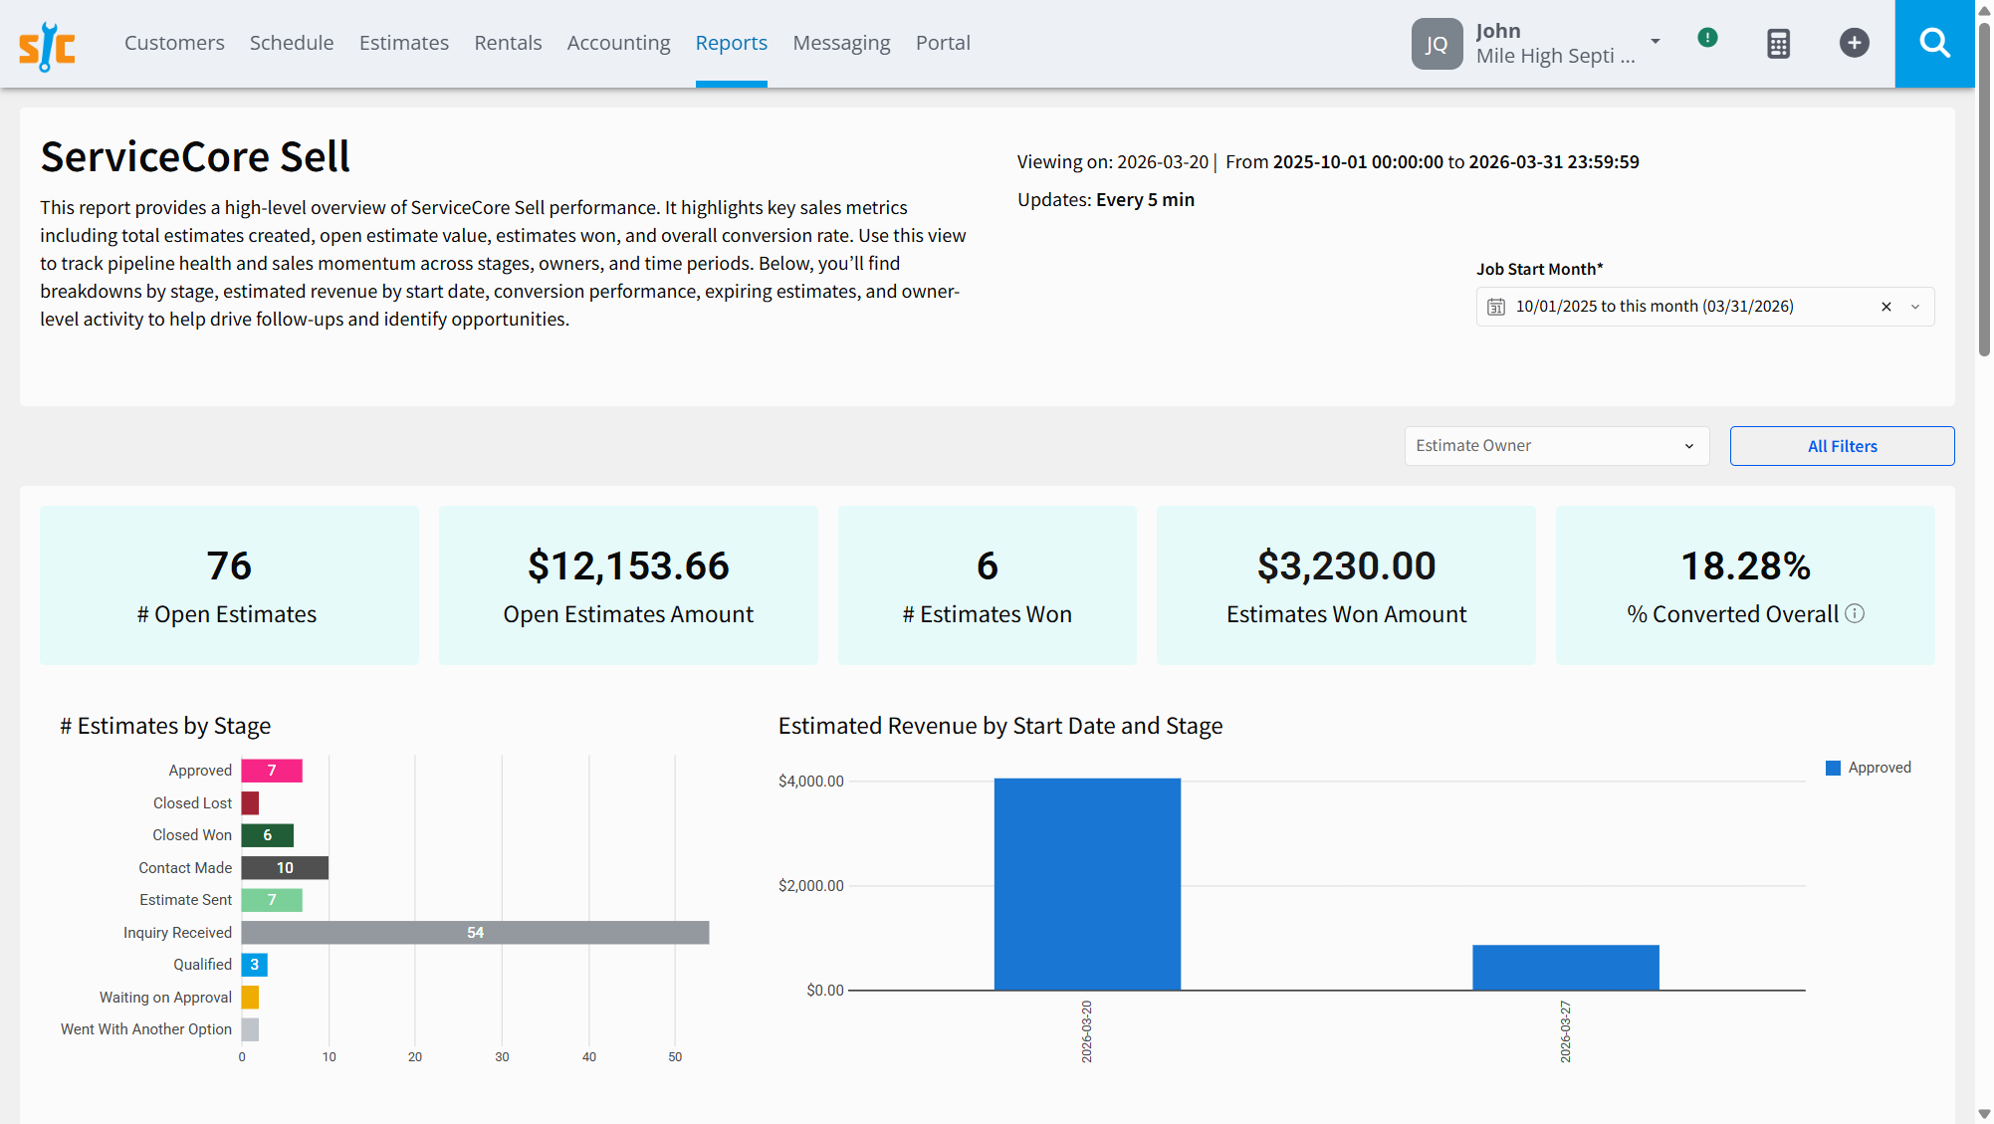Click the '$4,000.00' y-axis value
1994x1124 pixels.
pyautogui.click(x=810, y=782)
